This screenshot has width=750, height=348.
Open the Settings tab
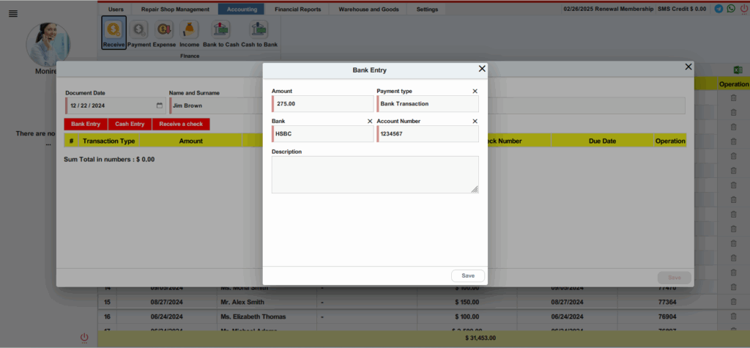pyautogui.click(x=427, y=9)
